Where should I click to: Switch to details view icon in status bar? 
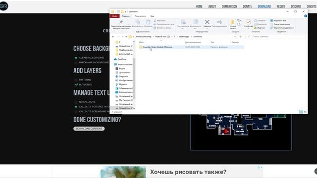301,112
